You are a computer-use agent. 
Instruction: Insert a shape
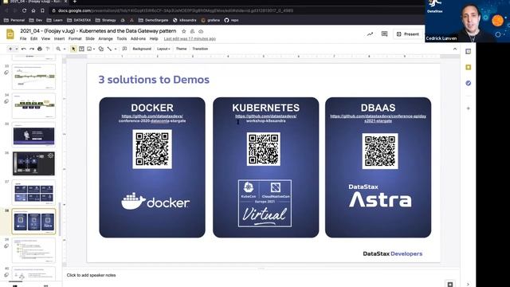(101, 49)
